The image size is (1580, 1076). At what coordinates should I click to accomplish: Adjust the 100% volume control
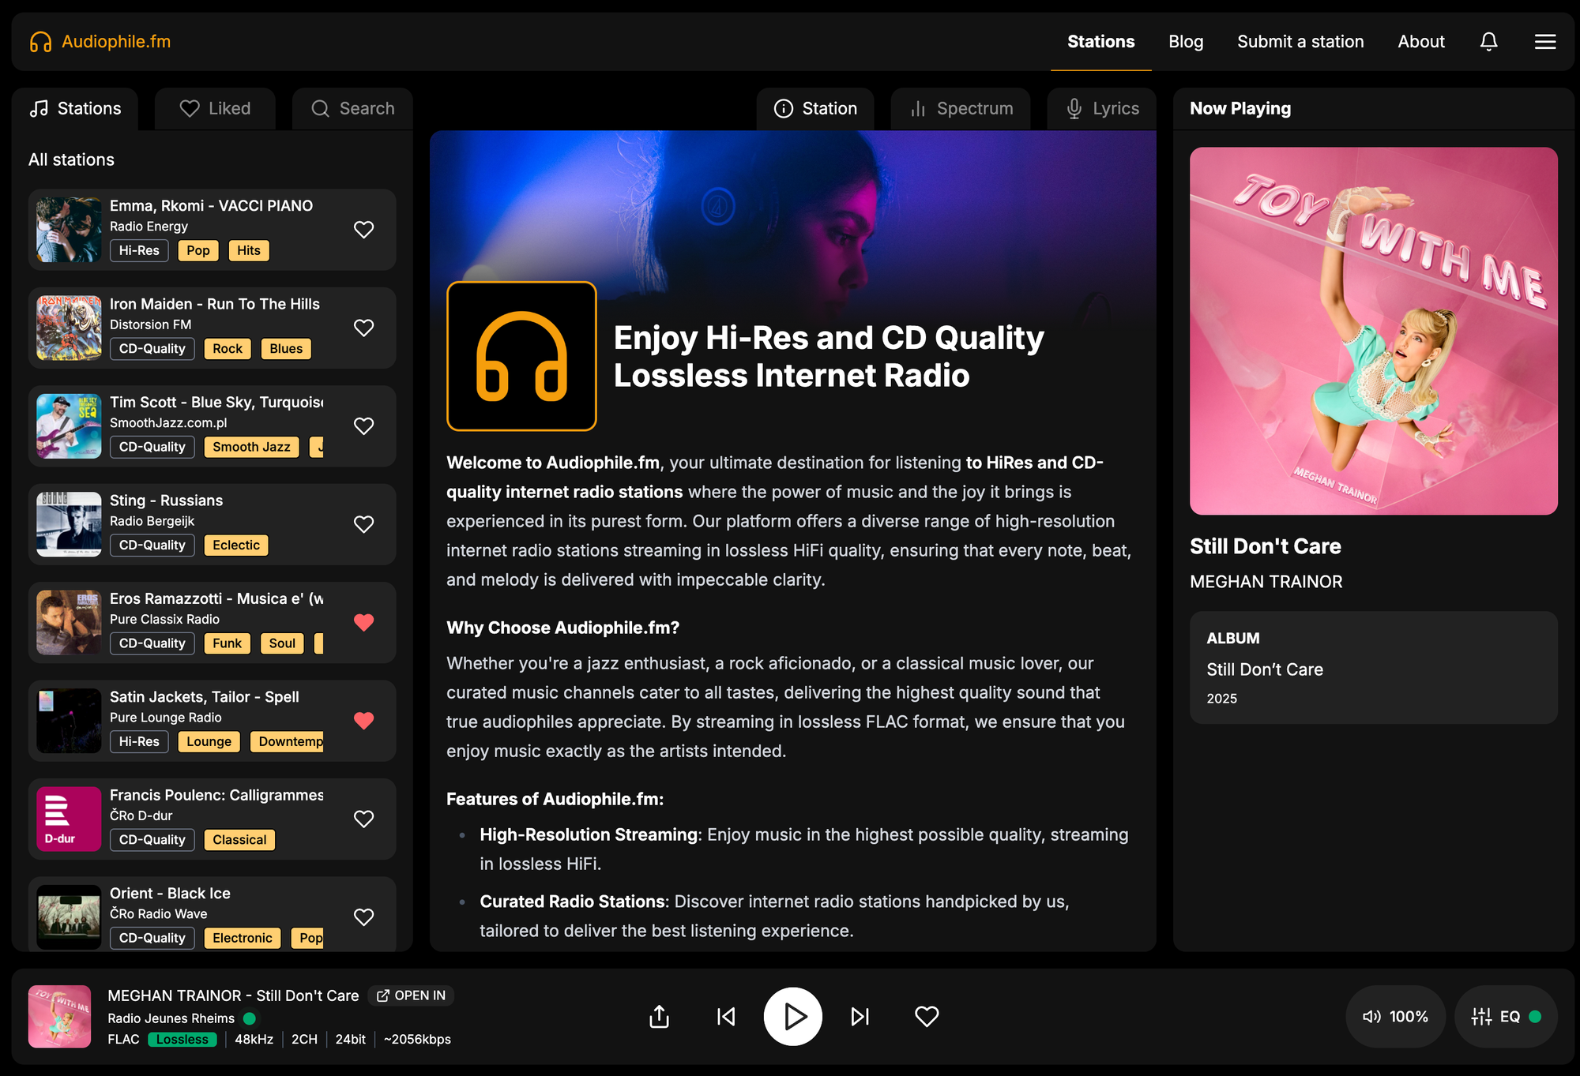point(1408,1017)
